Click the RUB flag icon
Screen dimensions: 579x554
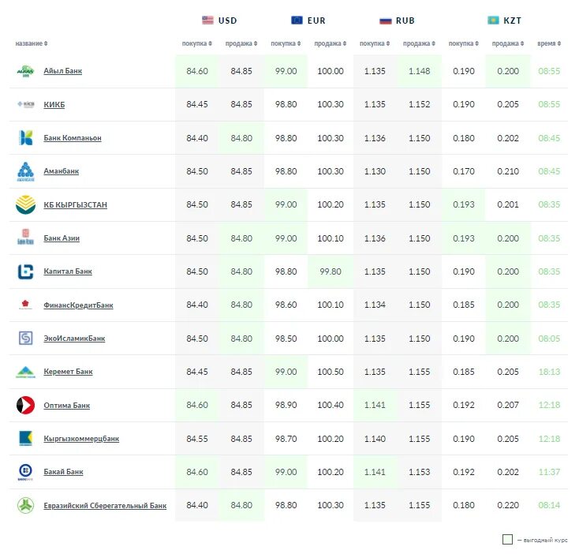click(385, 21)
